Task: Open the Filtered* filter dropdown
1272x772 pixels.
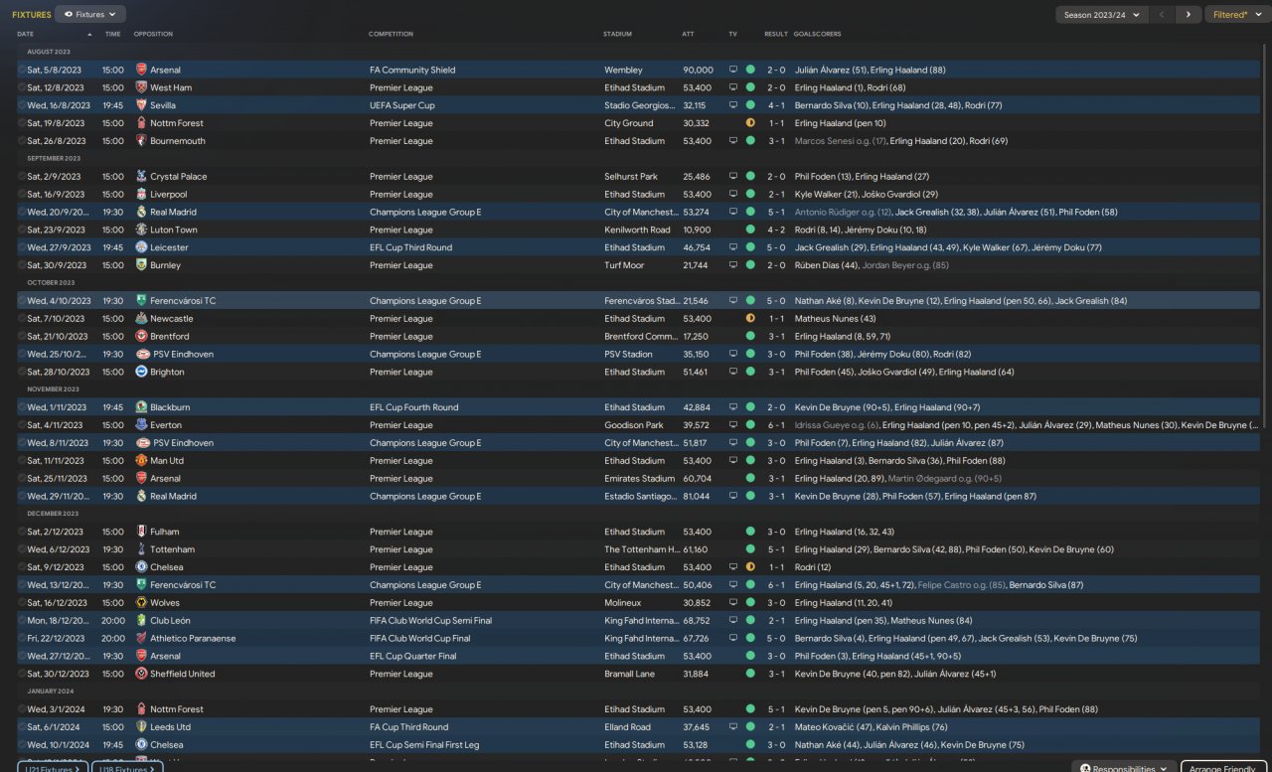Action: (1236, 15)
